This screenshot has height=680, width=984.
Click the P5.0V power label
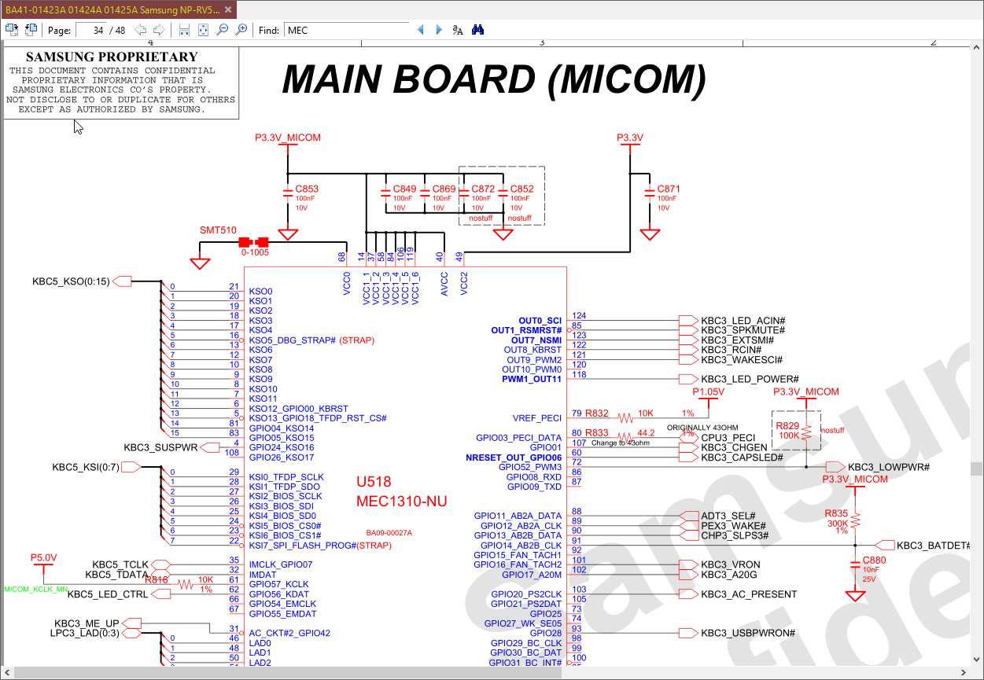tap(43, 557)
